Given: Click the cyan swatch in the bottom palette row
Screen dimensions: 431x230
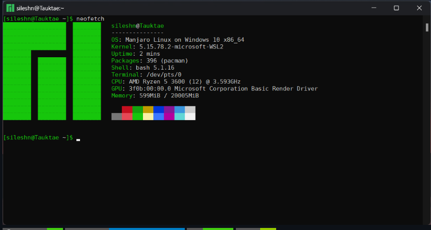Looking at the screenshot, I should 180,117.
